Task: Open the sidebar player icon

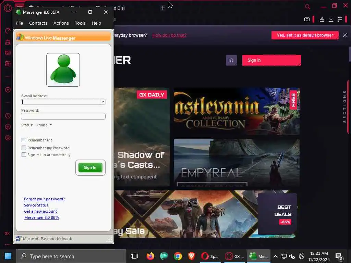Action: point(8,90)
